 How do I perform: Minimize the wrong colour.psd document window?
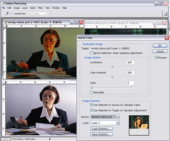pyautogui.click(x=72, y=22)
